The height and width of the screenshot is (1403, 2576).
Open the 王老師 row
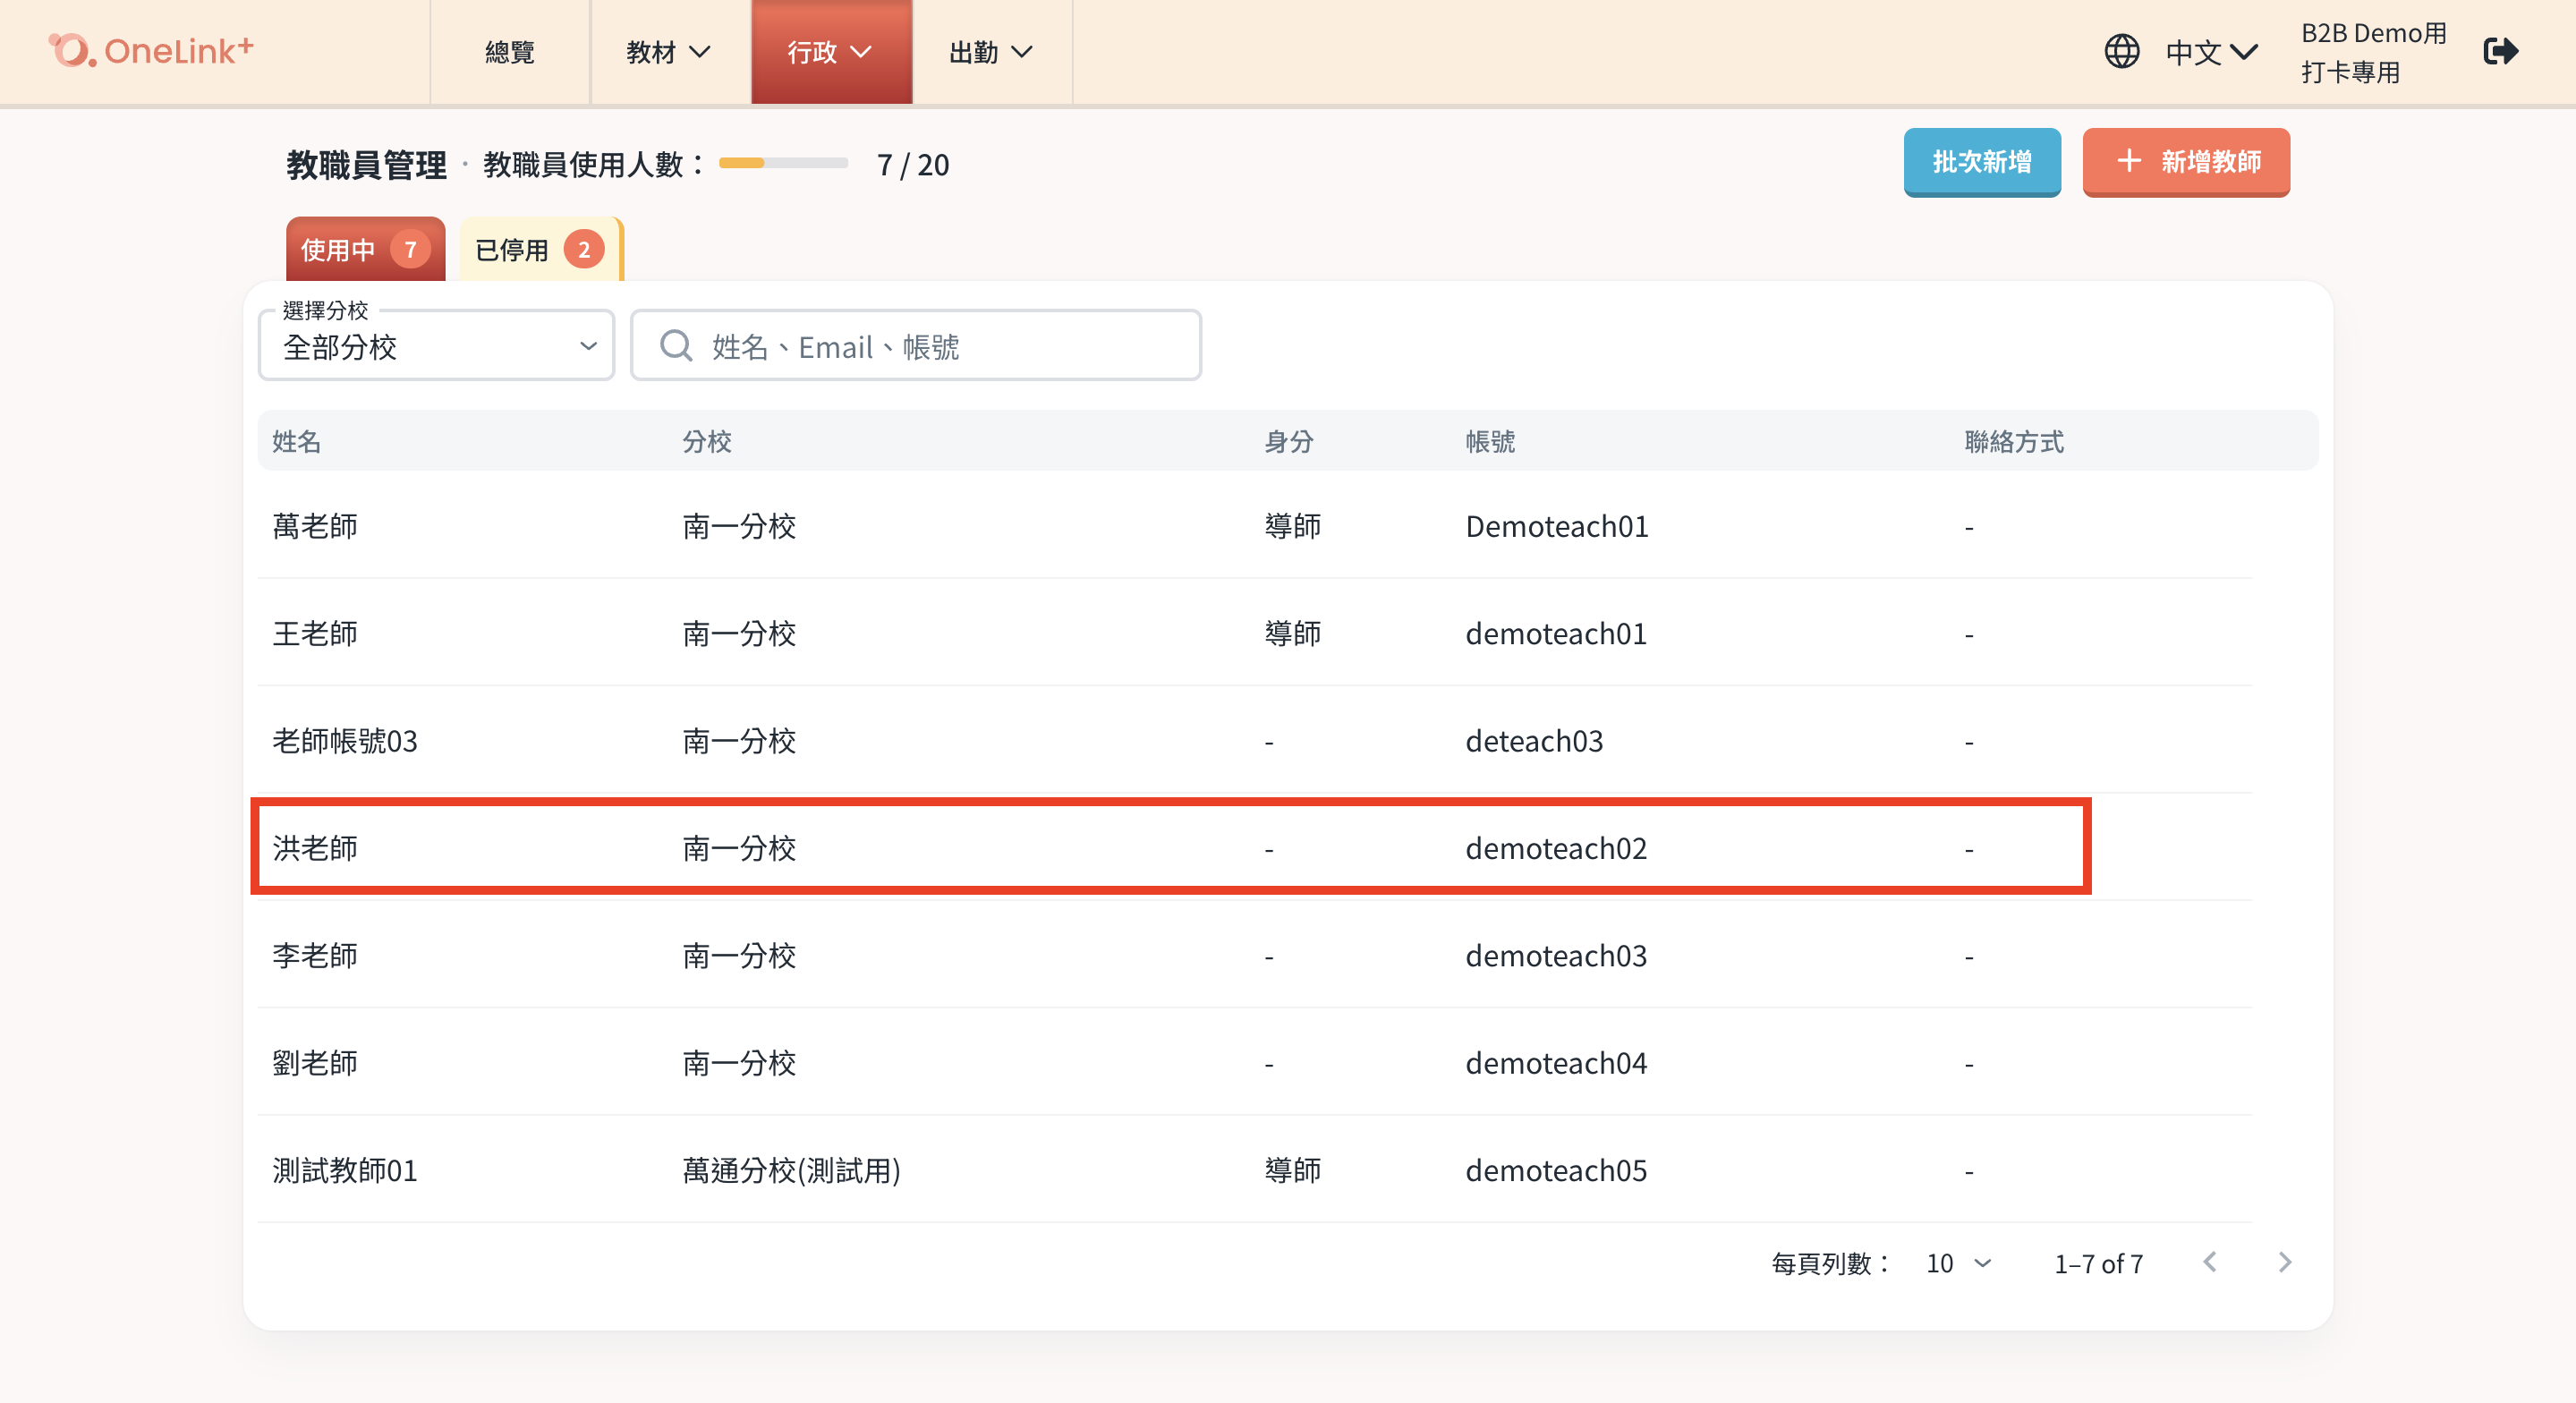coord(1255,633)
